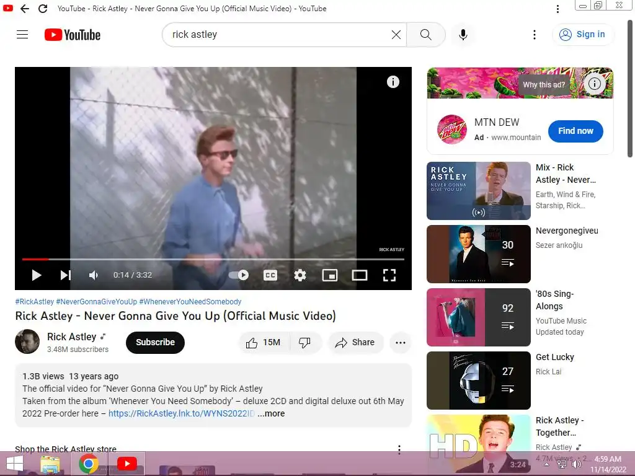
Task: Toggle the autoplay switch
Action: pyautogui.click(x=239, y=275)
